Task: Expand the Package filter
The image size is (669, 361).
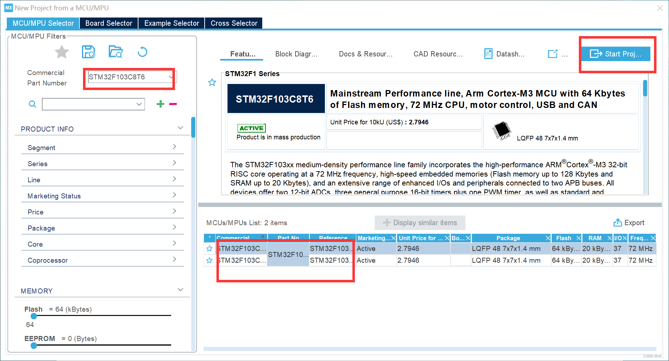Action: point(174,227)
